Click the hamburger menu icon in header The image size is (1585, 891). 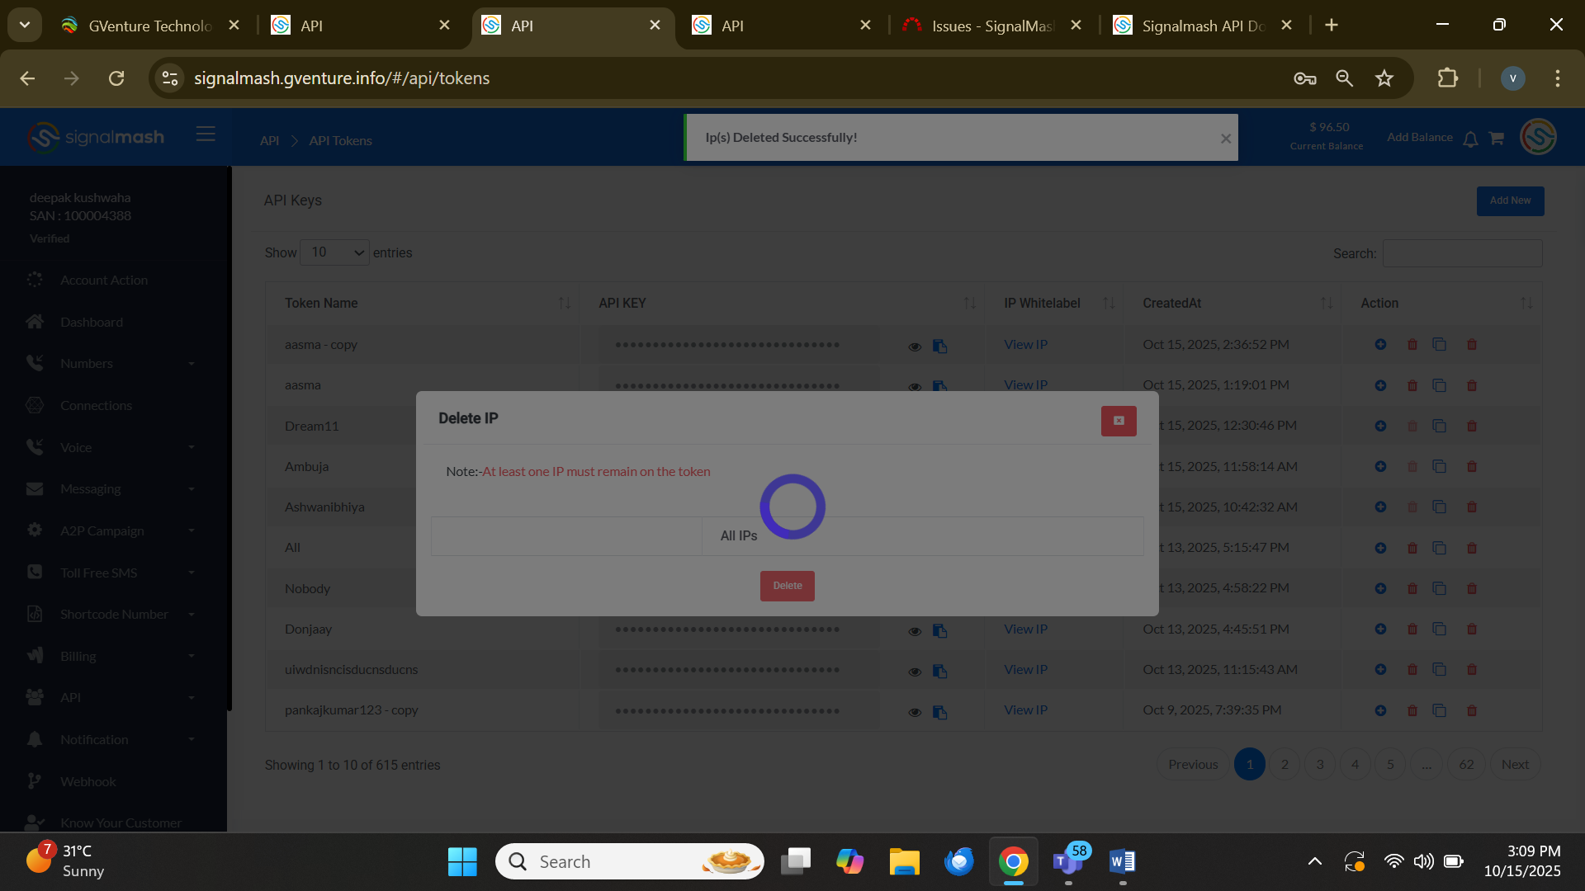coord(206,134)
